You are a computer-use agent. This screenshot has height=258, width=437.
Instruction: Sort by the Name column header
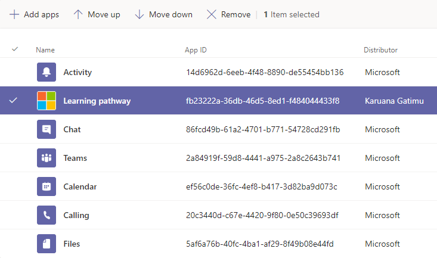[45, 50]
